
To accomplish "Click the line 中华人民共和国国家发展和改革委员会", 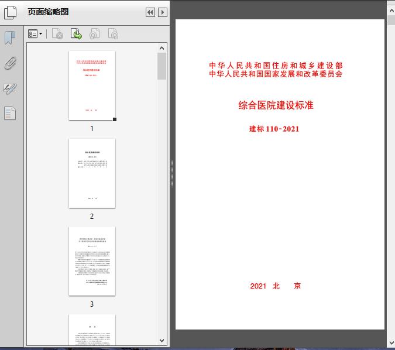I will [x=276, y=74].
